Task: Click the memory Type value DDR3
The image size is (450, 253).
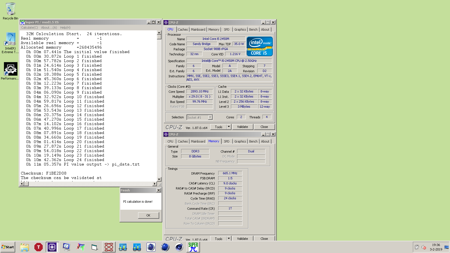Action: point(195,151)
